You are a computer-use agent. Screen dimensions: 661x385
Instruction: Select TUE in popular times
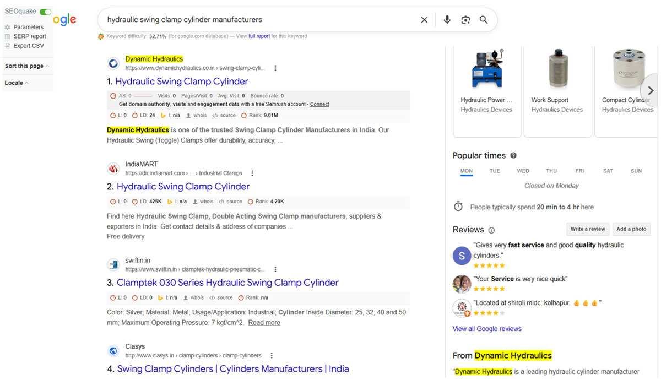495,171
